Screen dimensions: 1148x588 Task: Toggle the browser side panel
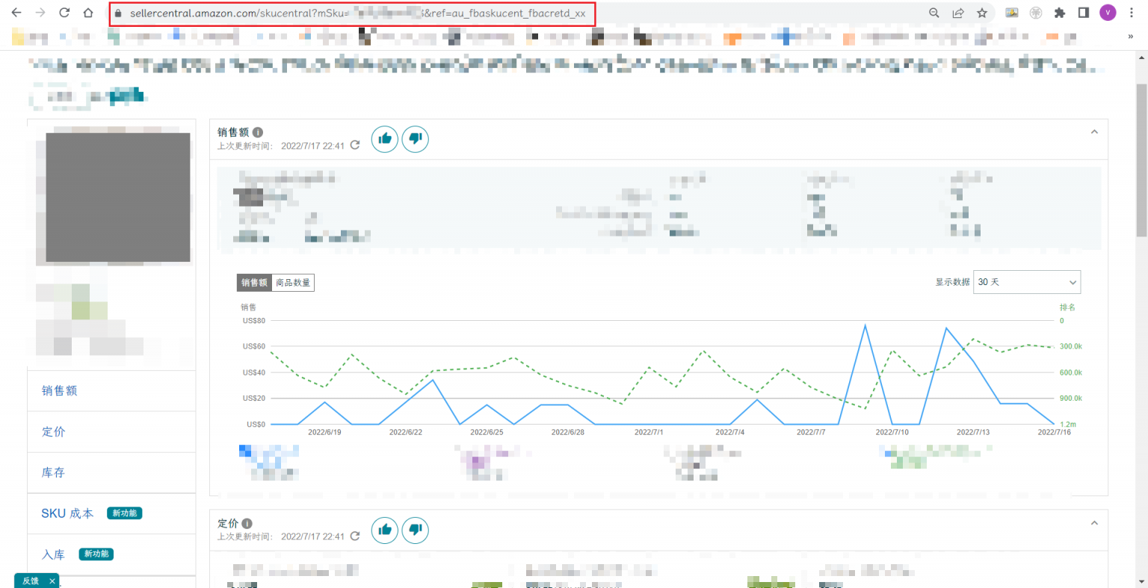[1084, 13]
